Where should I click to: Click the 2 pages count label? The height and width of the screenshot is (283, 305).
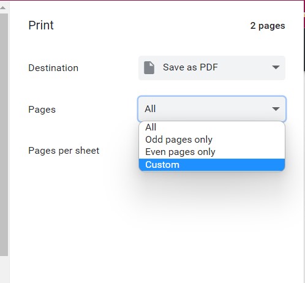pos(268,26)
